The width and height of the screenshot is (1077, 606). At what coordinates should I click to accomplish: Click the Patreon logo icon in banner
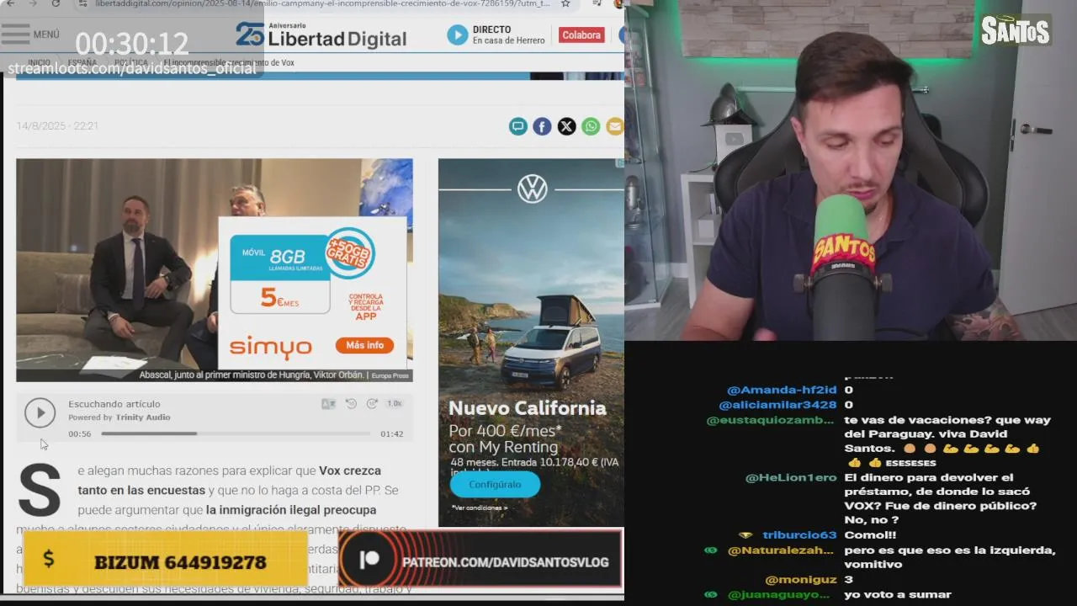[369, 561]
